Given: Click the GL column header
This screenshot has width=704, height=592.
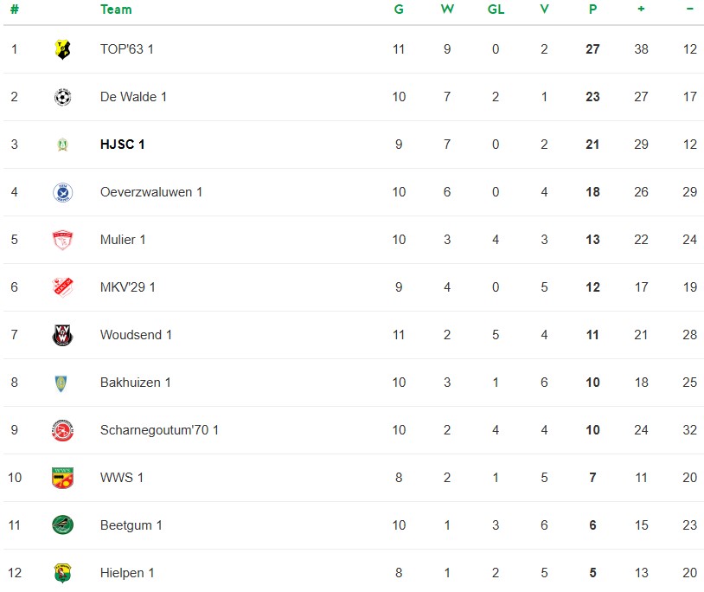Looking at the screenshot, I should (x=496, y=10).
